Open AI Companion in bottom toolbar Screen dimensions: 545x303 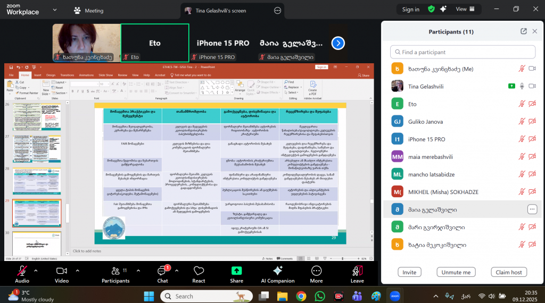(277, 271)
